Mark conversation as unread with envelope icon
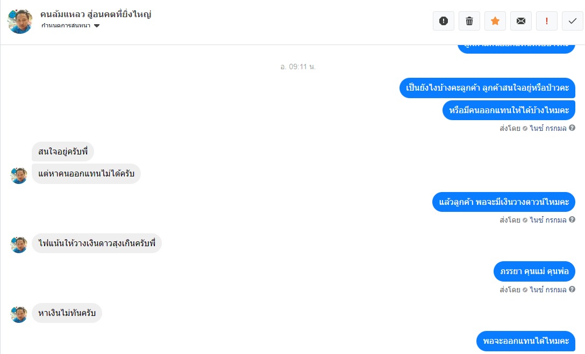Viewport: 585px width, 354px height. point(521,21)
